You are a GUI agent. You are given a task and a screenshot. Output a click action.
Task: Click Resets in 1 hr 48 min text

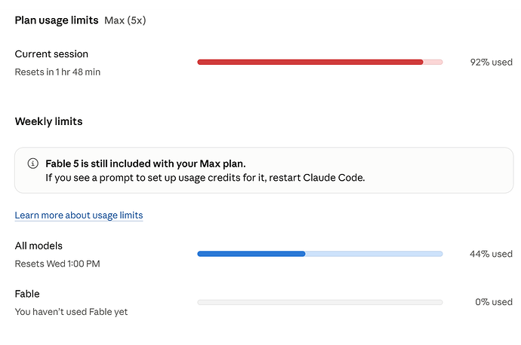57,72
